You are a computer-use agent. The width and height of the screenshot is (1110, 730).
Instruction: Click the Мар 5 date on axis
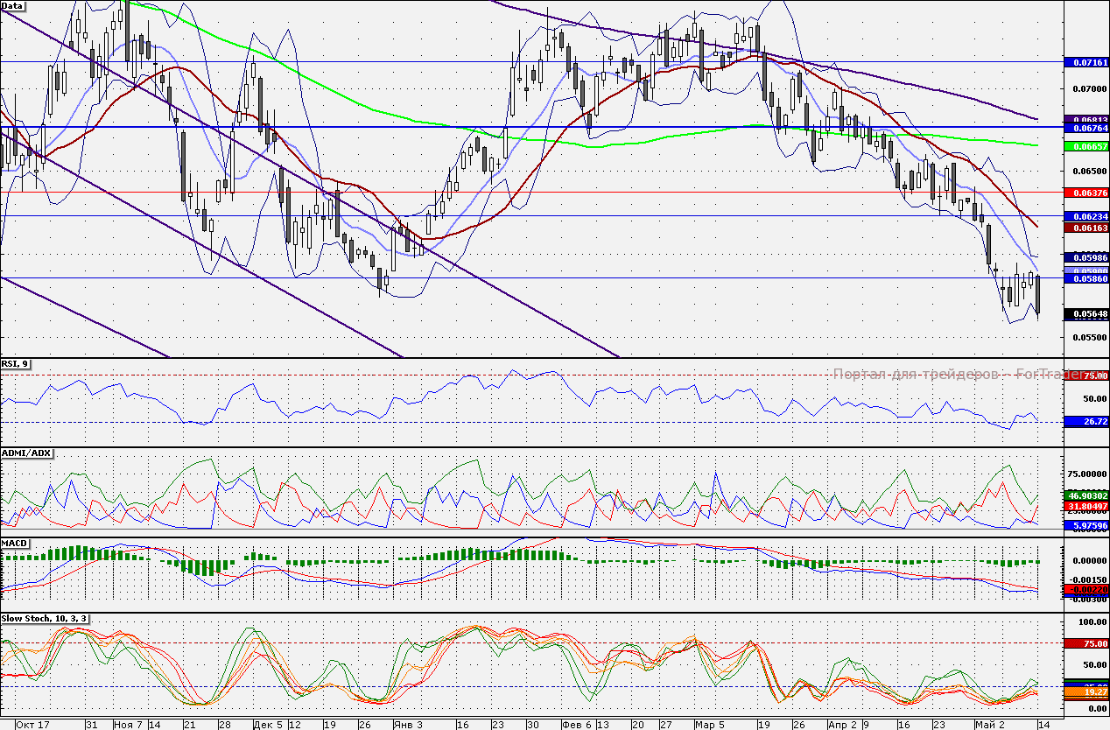[709, 725]
